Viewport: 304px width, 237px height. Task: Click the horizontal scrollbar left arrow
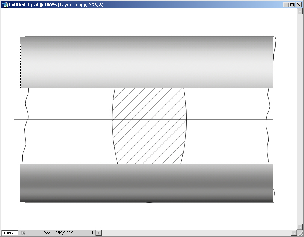(99, 233)
